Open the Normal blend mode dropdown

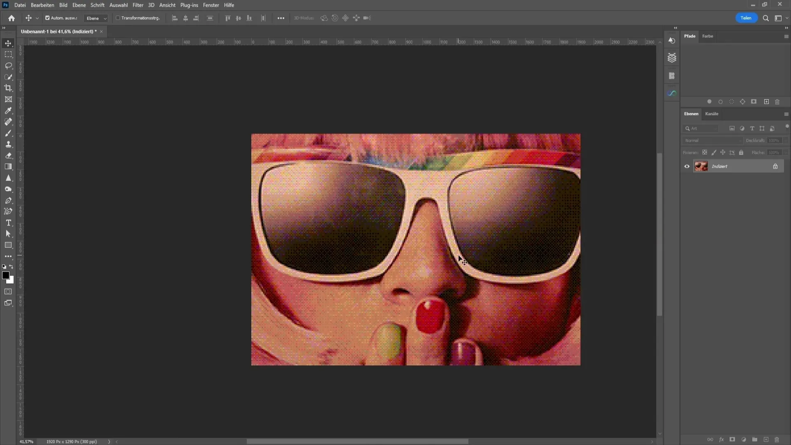pyautogui.click(x=712, y=141)
